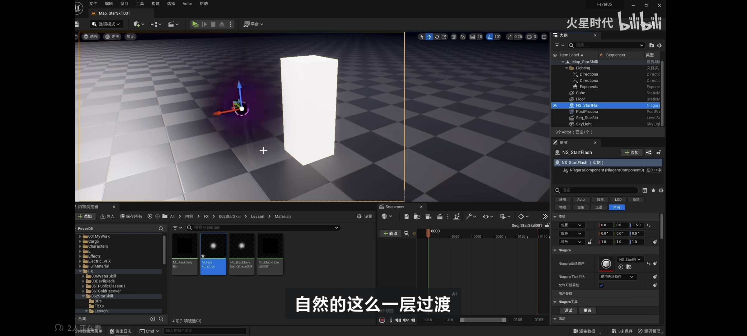The image size is (747, 336).
Task: Open the 选项模式 mode dropdown
Action: (107, 24)
